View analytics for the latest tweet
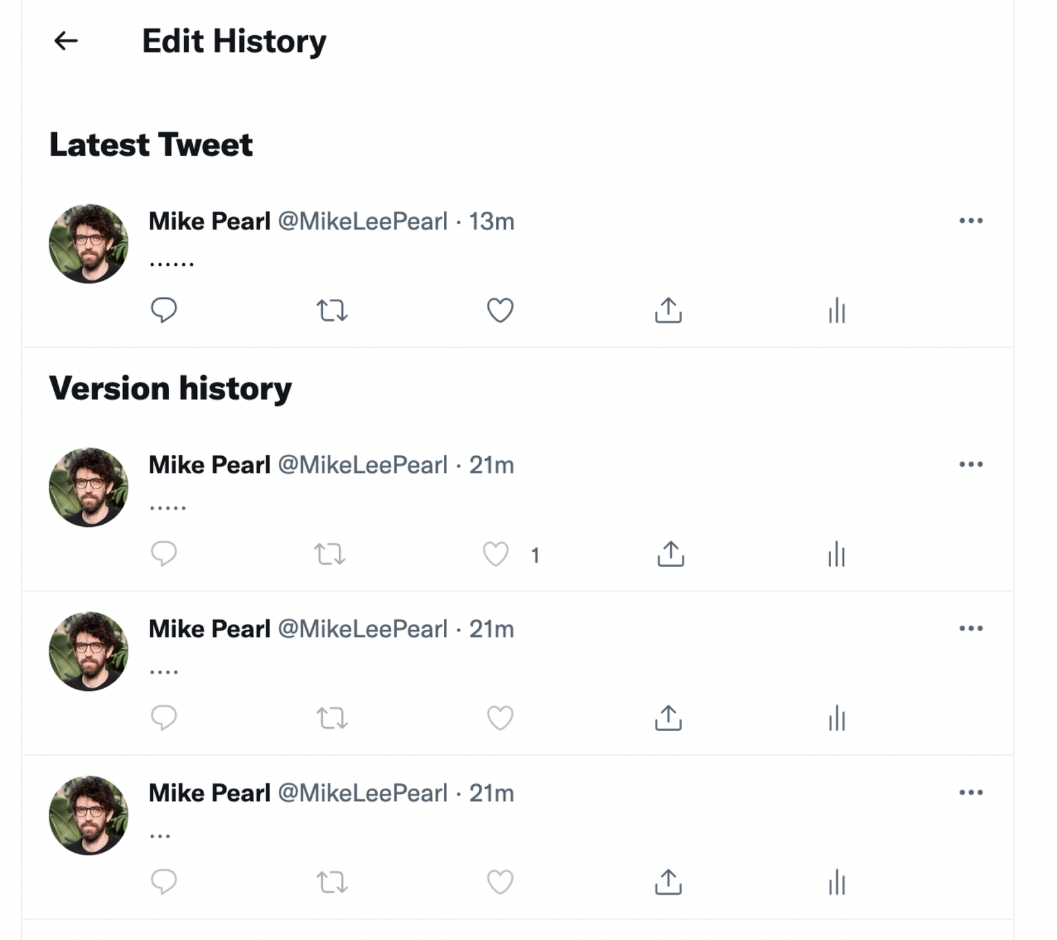This screenshot has height=940, width=1057. click(836, 310)
